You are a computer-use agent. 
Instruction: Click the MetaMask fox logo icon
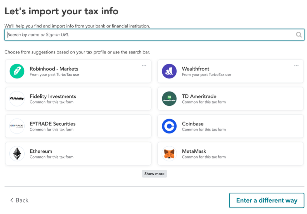[169, 153]
